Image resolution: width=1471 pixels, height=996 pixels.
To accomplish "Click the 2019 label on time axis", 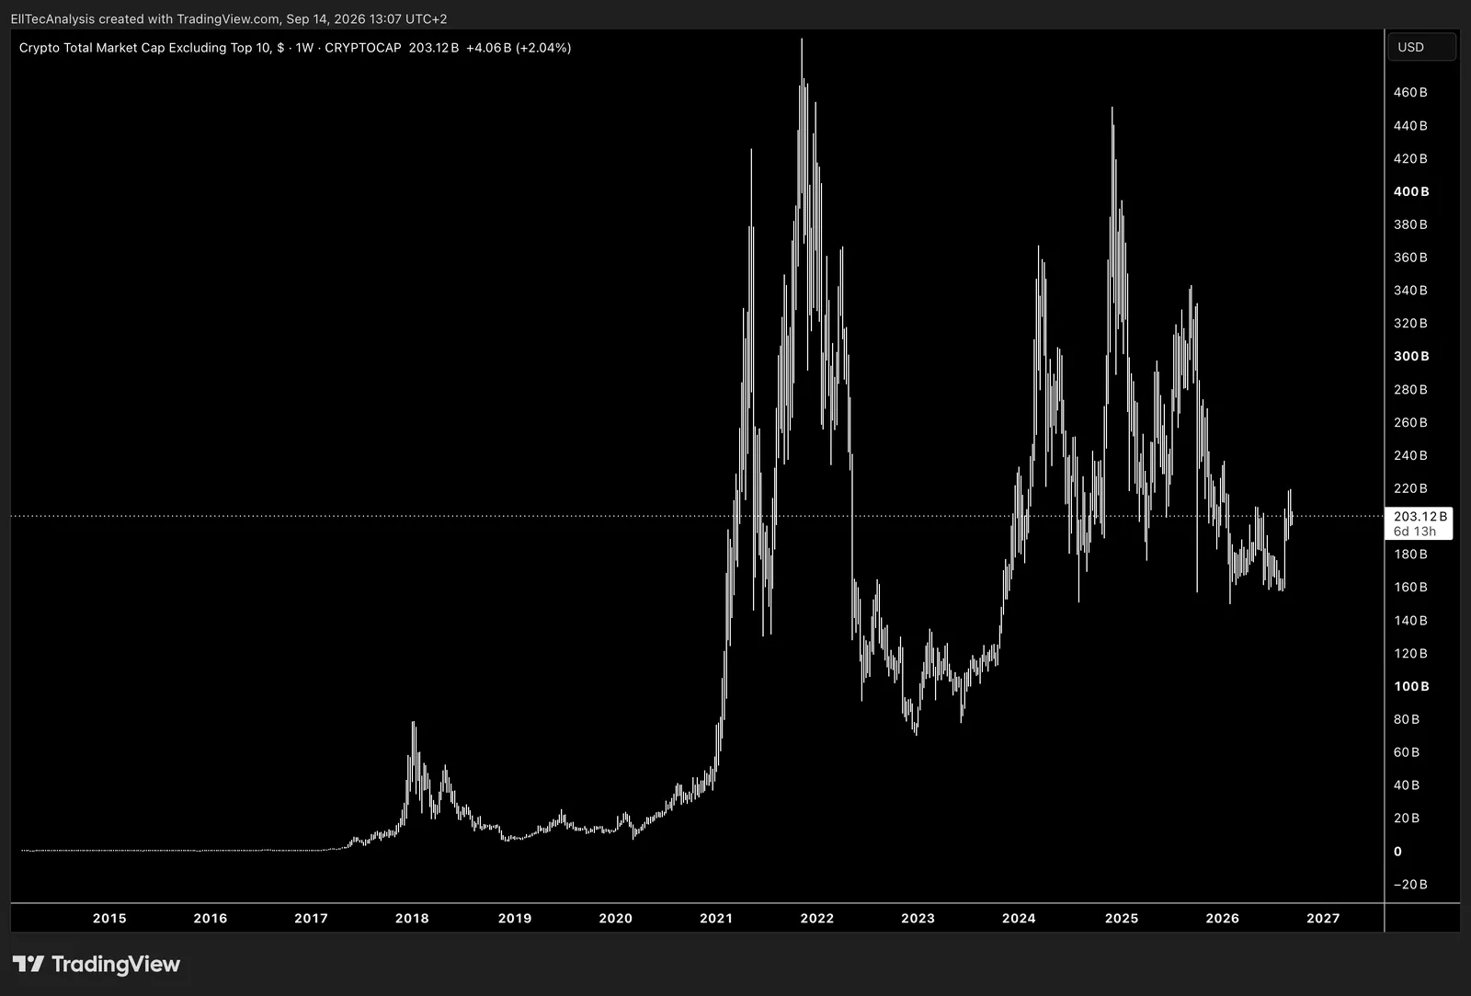I will (515, 918).
